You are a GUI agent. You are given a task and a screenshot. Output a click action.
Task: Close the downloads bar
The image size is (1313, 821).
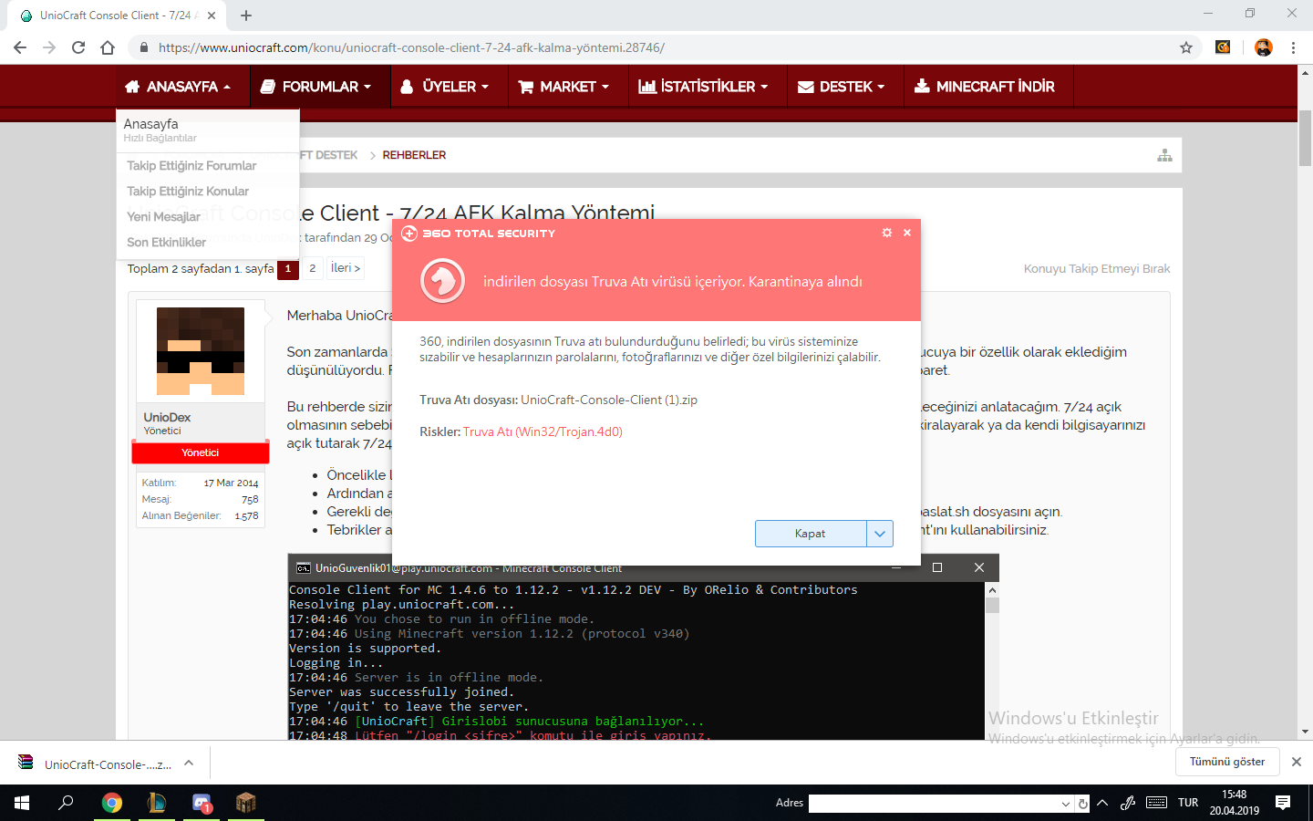click(1296, 762)
